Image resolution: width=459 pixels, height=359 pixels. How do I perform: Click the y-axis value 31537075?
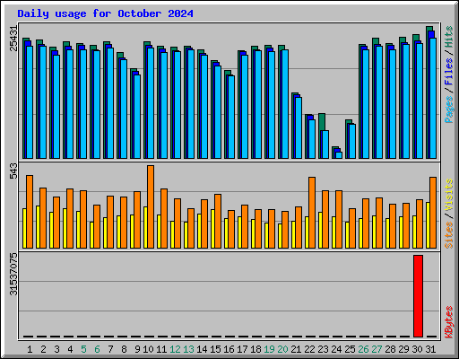13,274
